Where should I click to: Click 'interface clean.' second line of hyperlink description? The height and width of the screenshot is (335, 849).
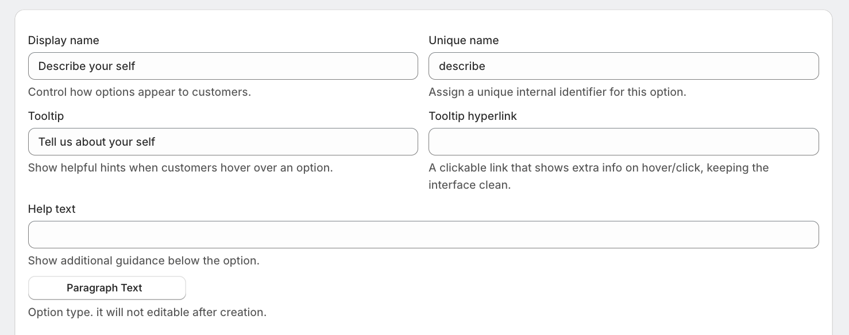469,185
